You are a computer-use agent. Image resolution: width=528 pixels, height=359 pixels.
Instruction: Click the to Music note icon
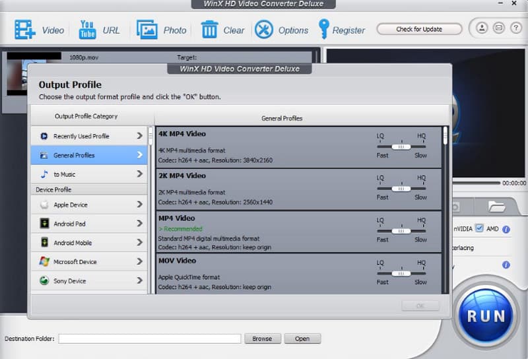coord(44,174)
